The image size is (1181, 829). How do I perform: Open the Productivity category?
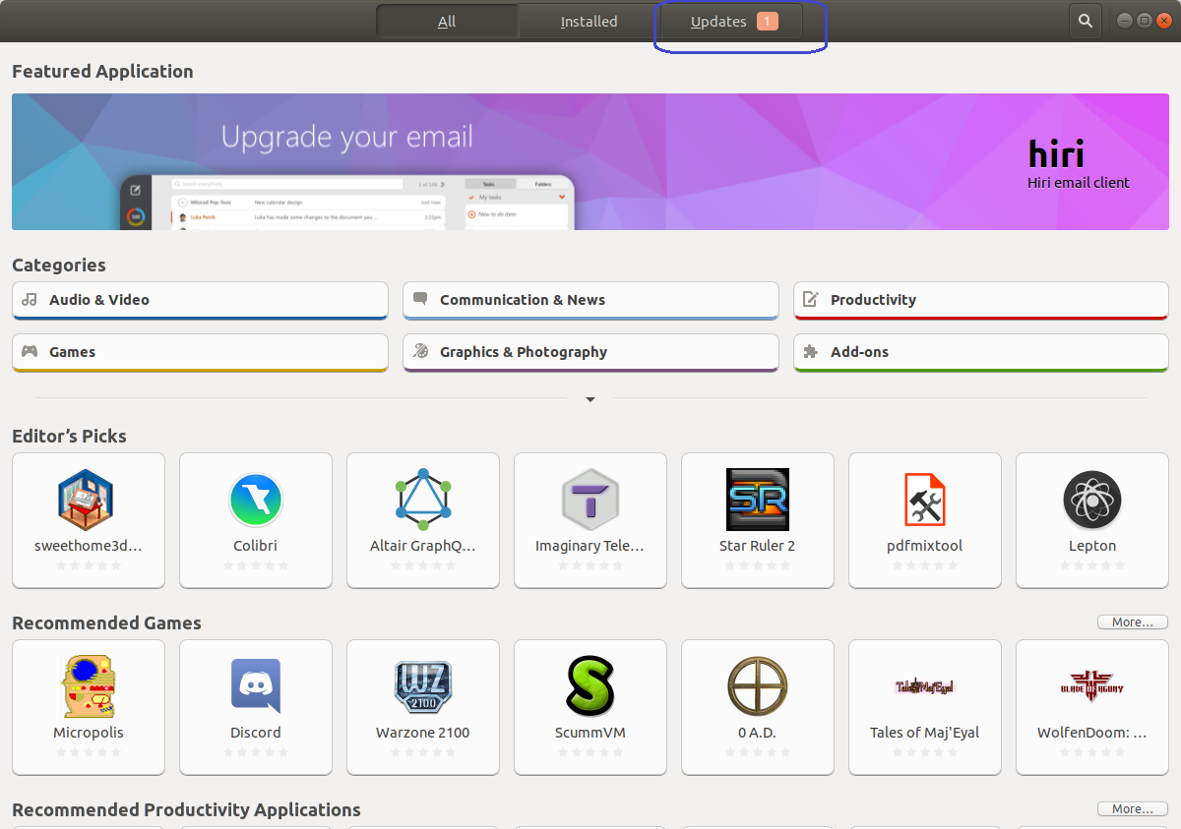click(x=980, y=300)
